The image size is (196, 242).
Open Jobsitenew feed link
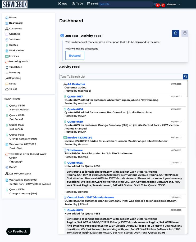[75, 150]
